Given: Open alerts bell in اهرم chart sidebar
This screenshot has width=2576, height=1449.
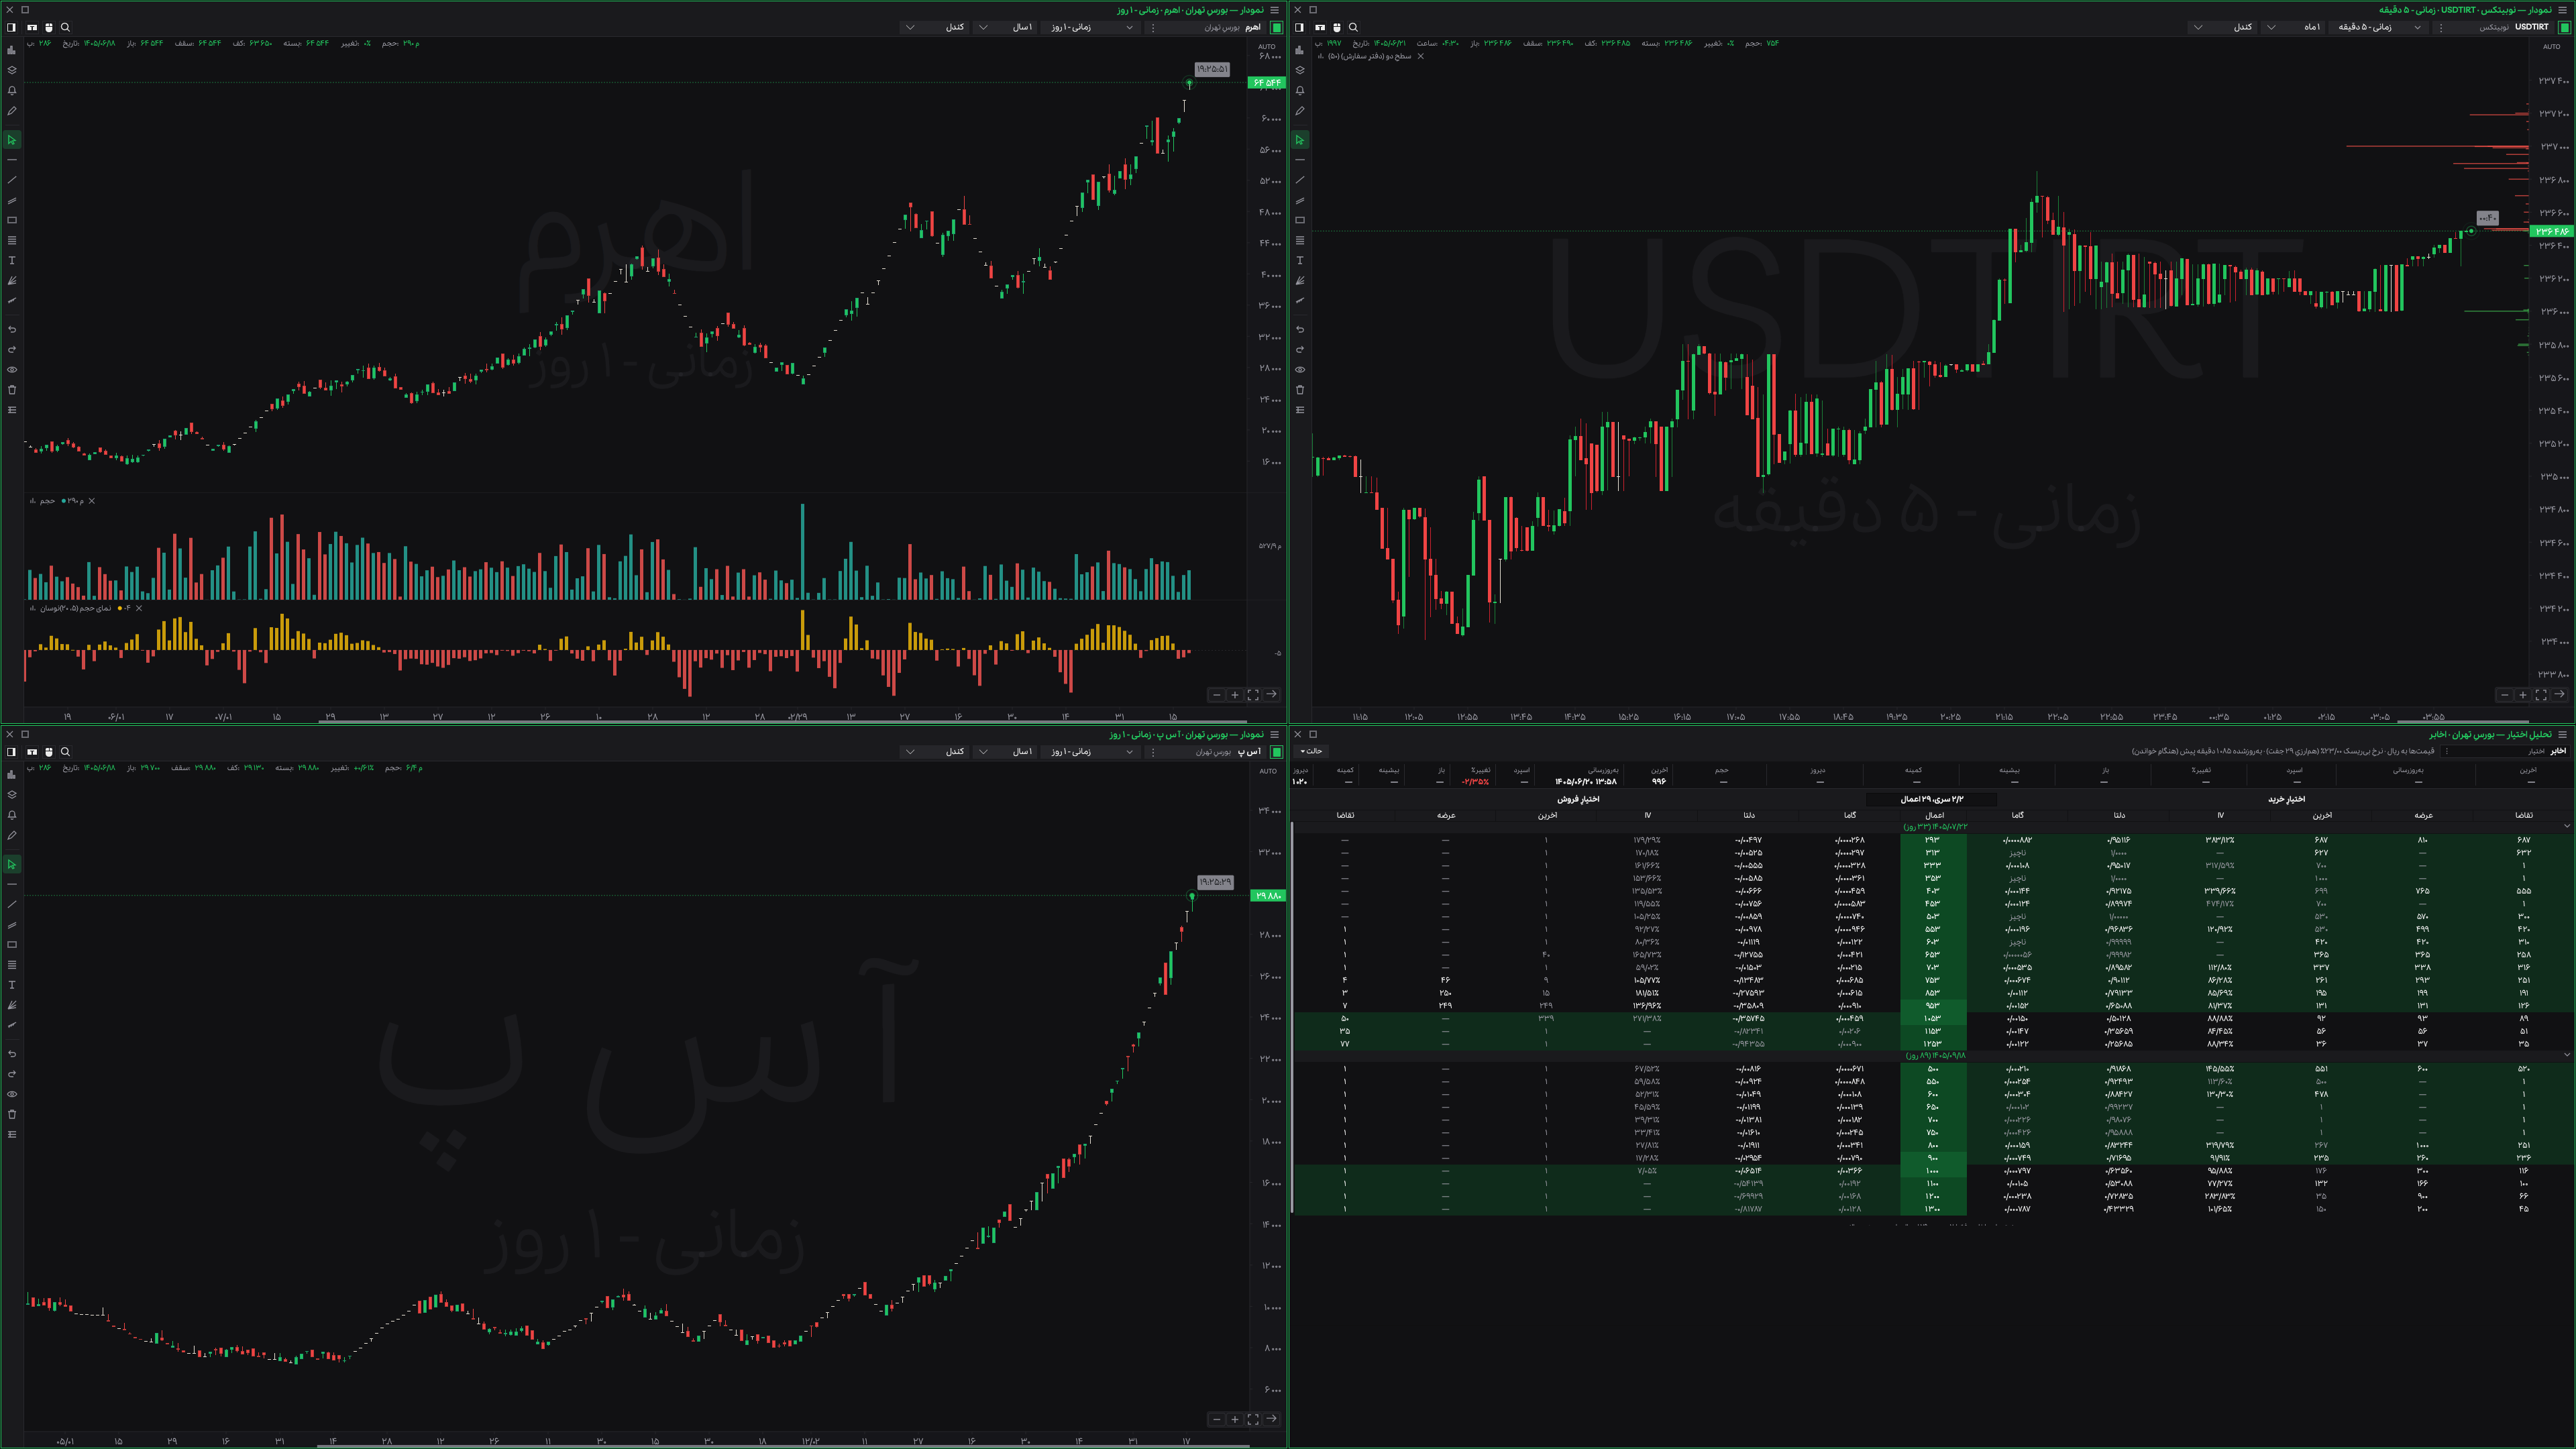Looking at the screenshot, I should coord(12,90).
